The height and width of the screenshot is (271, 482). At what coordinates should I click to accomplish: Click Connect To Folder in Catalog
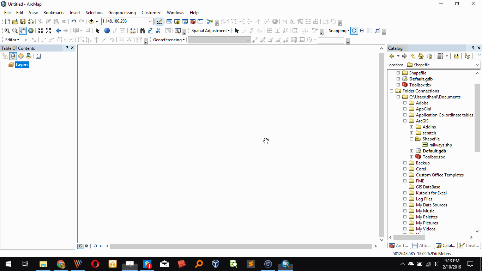pos(456,56)
